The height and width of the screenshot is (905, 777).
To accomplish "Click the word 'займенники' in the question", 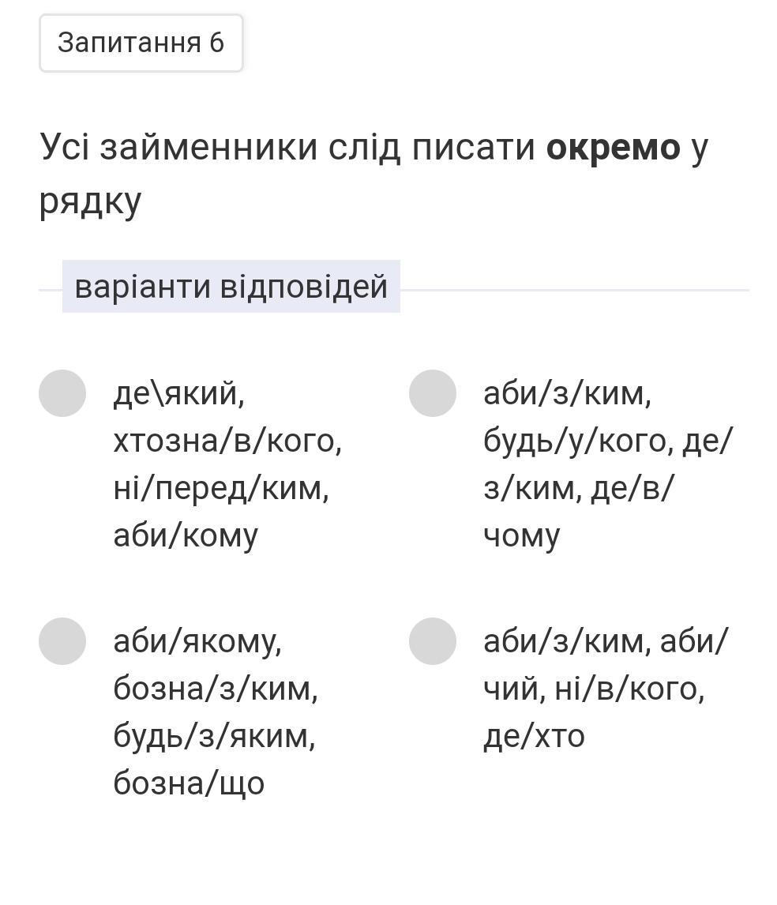I will 208,148.
